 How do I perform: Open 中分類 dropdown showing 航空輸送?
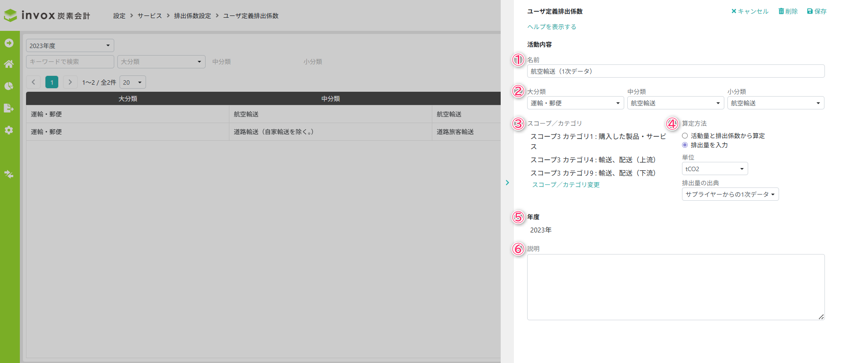point(675,103)
